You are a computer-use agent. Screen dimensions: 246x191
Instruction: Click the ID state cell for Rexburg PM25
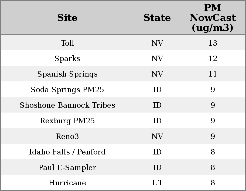click(157, 121)
